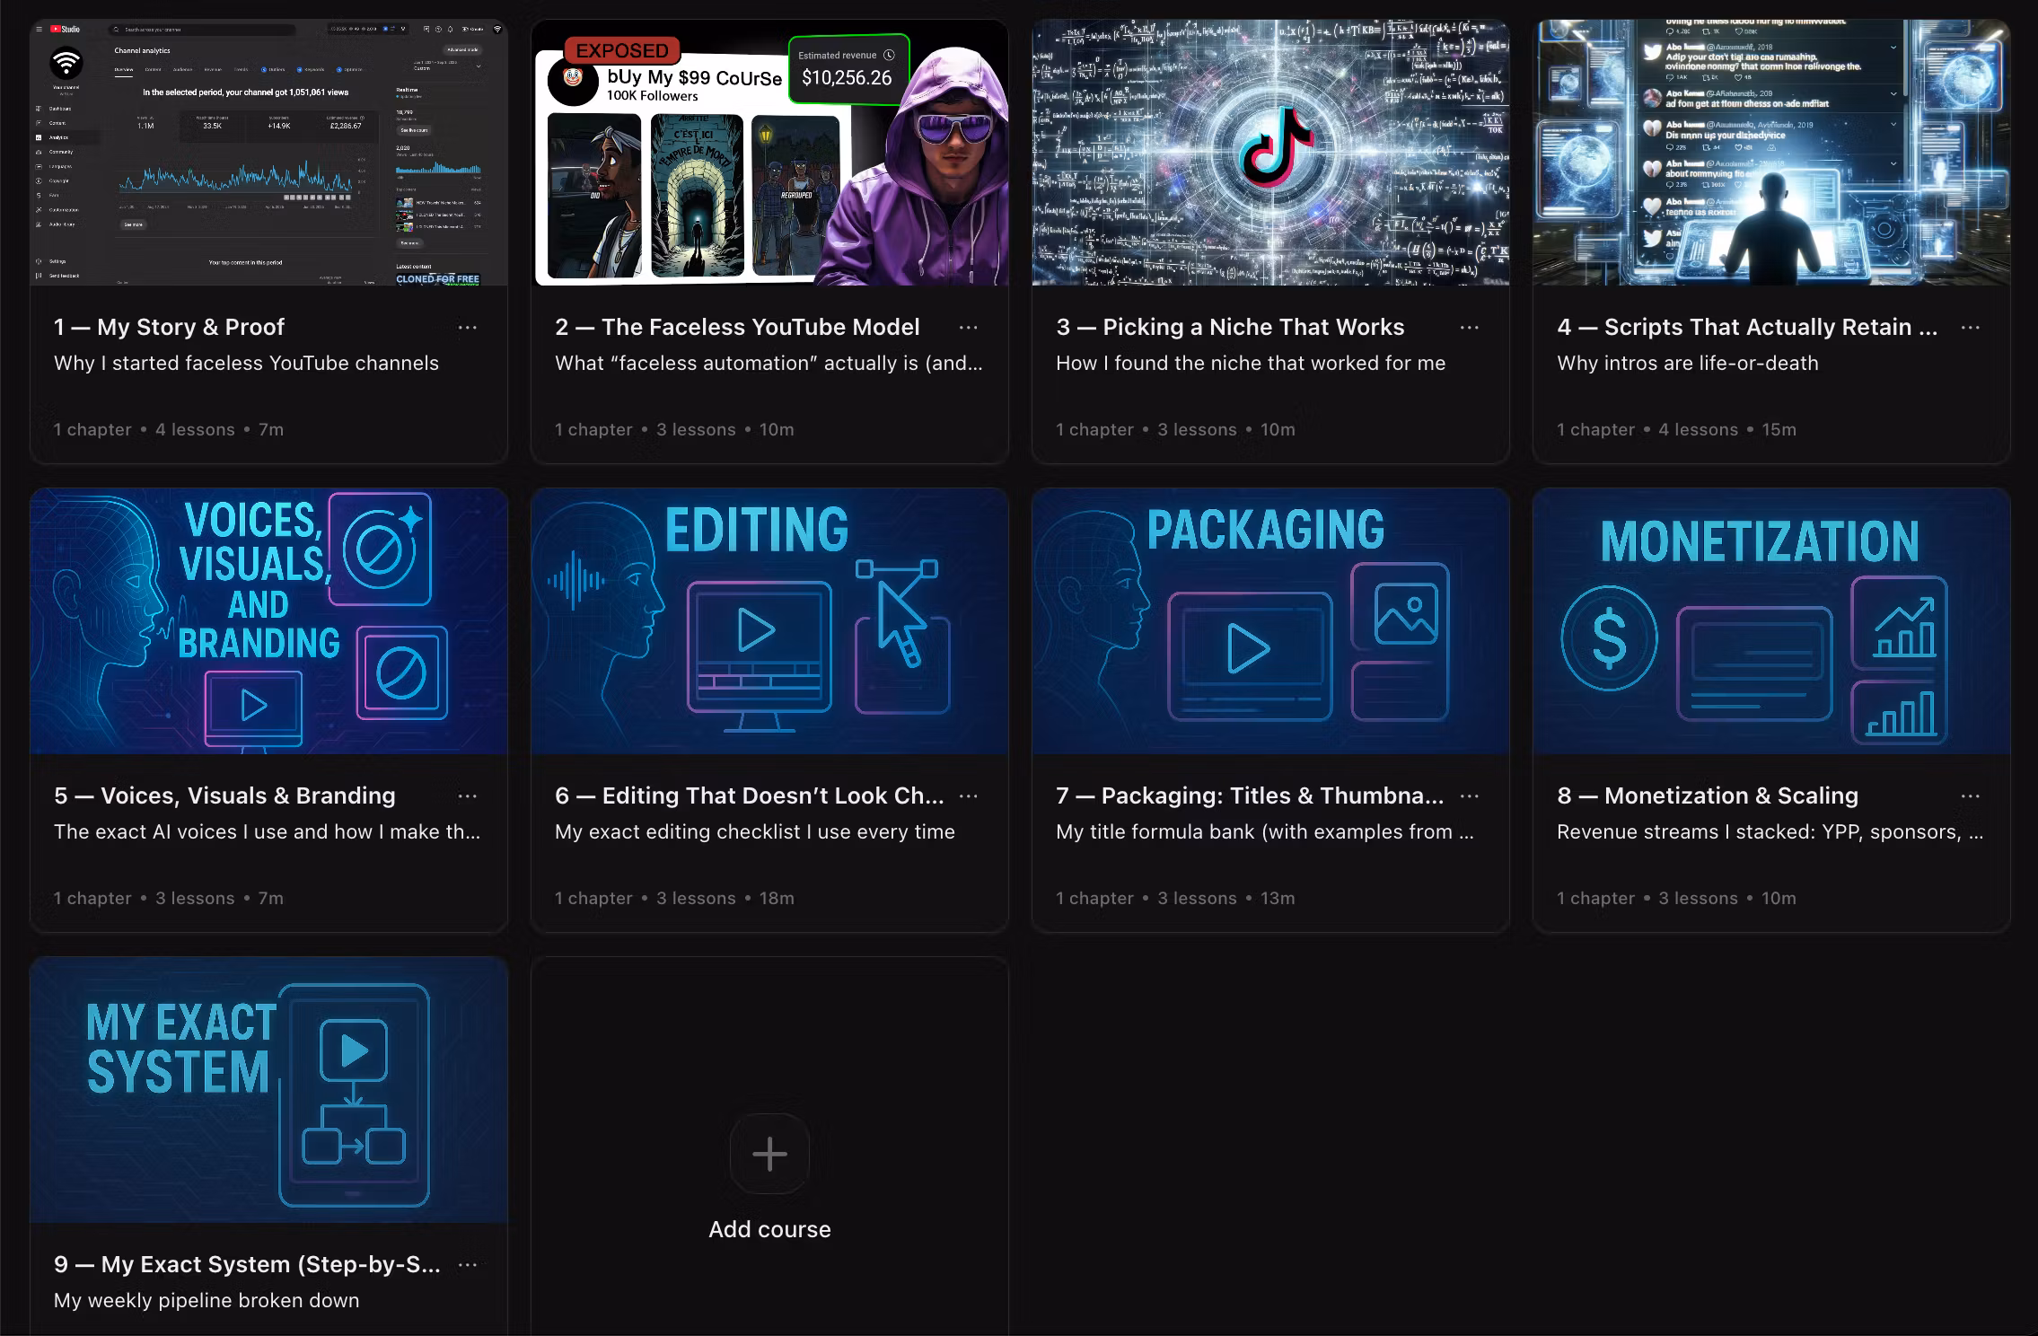Open options menu for Voices, Visuals & Branding
This screenshot has width=2038, height=1336.
[468, 796]
